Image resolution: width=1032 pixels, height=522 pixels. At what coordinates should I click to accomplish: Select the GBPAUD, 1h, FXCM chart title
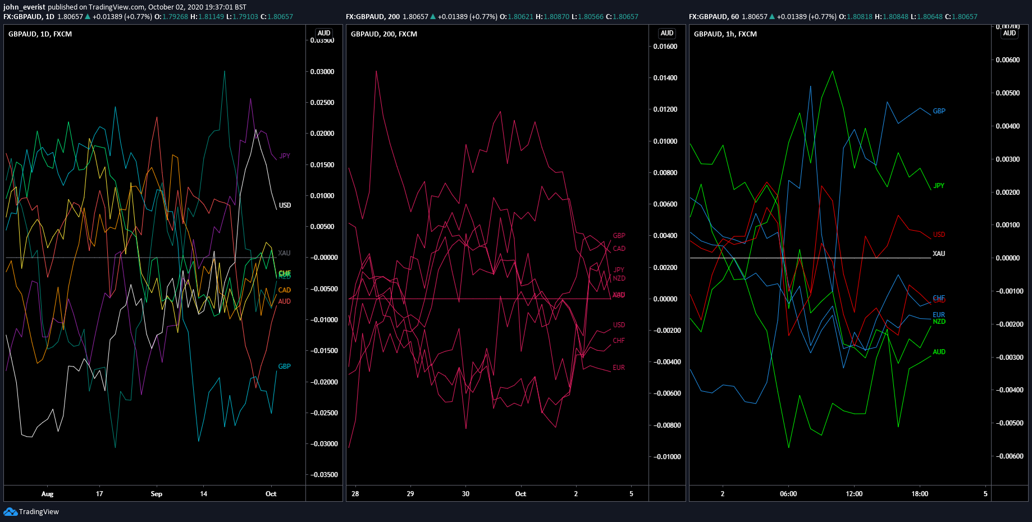coord(725,34)
